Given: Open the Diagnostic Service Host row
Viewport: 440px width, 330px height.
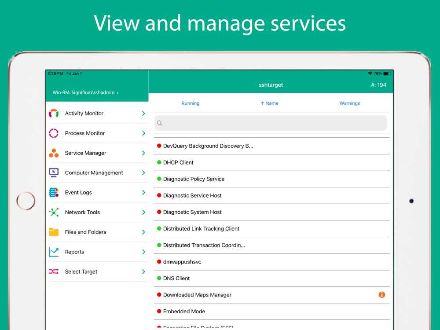Looking at the screenshot, I should point(271,195).
